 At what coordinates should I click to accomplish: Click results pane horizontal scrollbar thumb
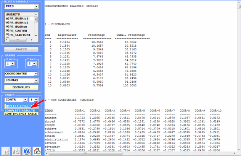click(x=85, y=153)
